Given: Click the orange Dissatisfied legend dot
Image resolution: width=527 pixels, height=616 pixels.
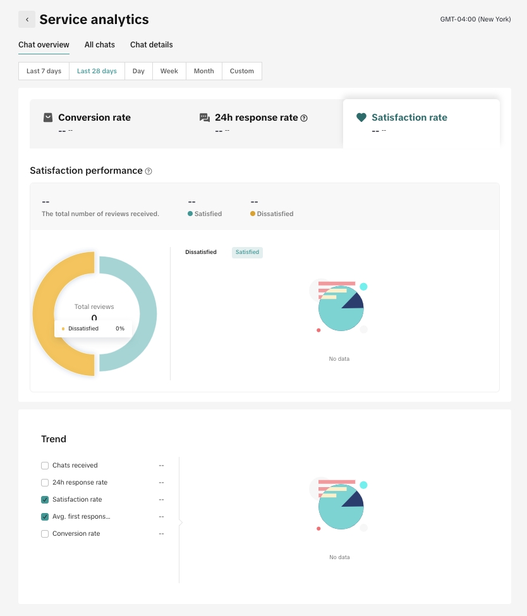Looking at the screenshot, I should point(253,214).
